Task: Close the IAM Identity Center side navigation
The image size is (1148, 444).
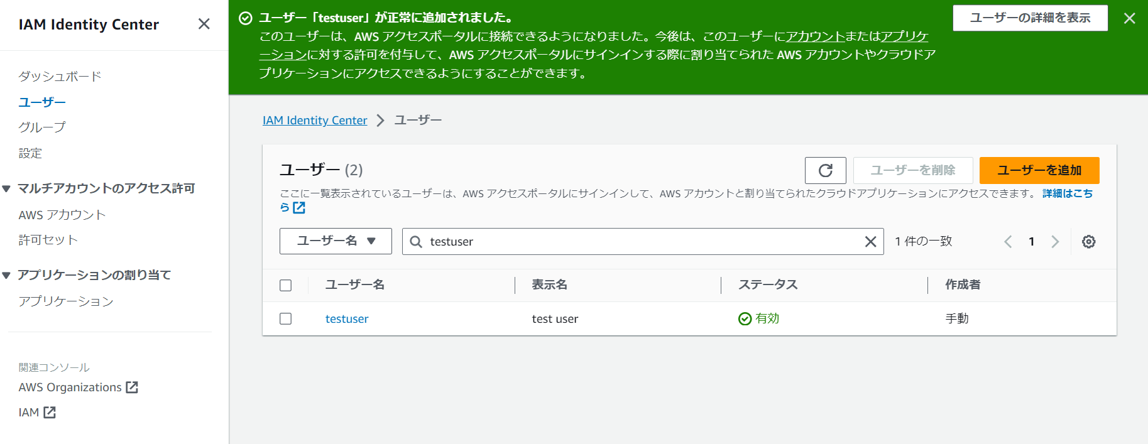Action: pyautogui.click(x=204, y=24)
